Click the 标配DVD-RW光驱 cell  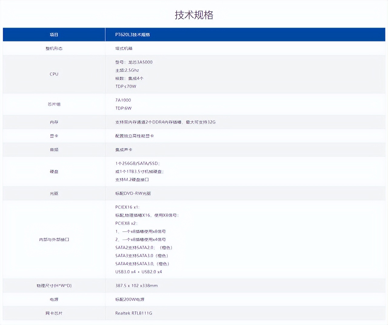coord(133,193)
